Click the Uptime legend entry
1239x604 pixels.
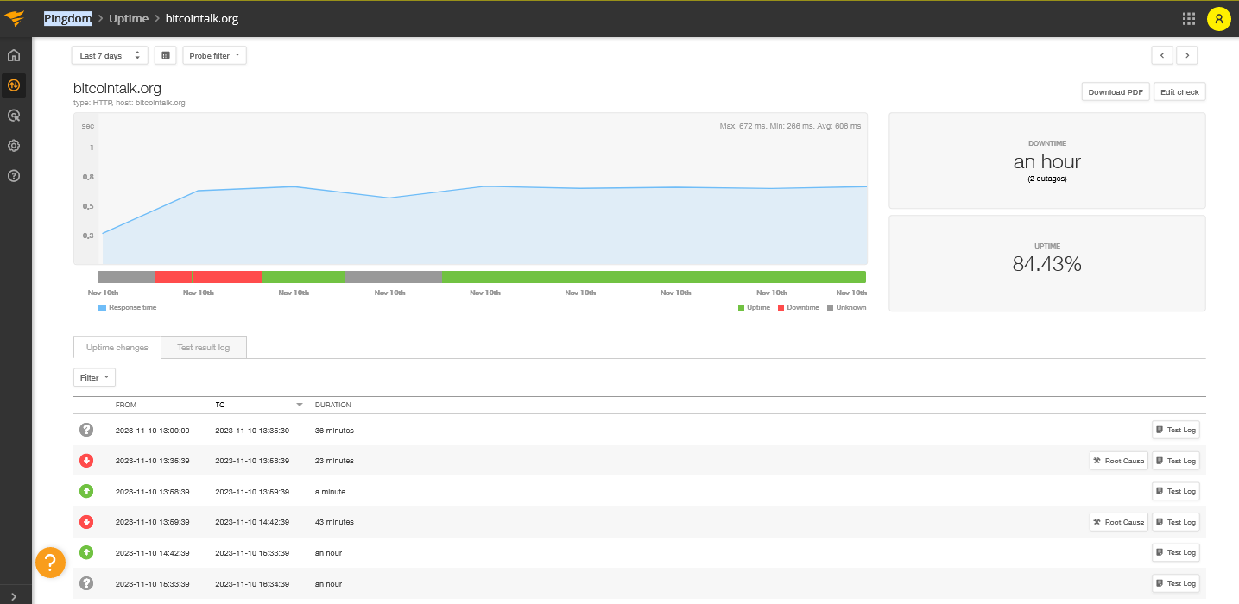point(755,307)
